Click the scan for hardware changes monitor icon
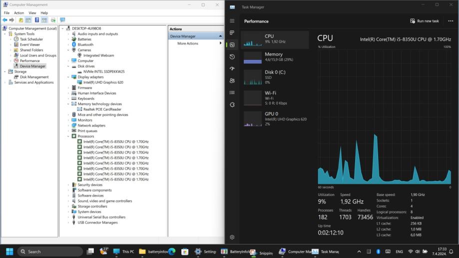The height and width of the screenshot is (258, 459). (62, 20)
